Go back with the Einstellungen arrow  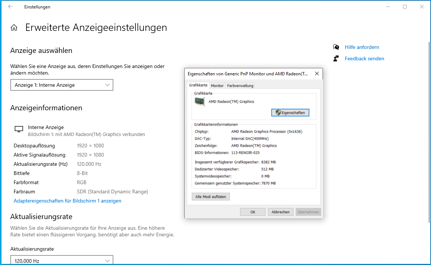(x=10, y=7)
